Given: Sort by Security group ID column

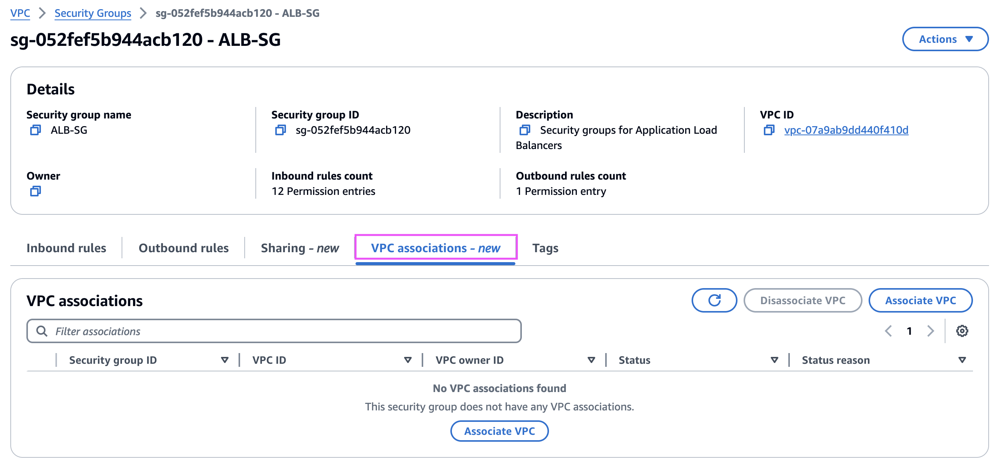Looking at the screenshot, I should click(x=224, y=360).
